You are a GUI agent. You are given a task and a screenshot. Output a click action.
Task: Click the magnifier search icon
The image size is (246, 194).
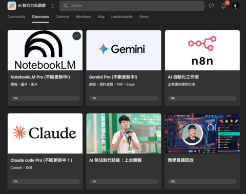[x=65, y=6]
